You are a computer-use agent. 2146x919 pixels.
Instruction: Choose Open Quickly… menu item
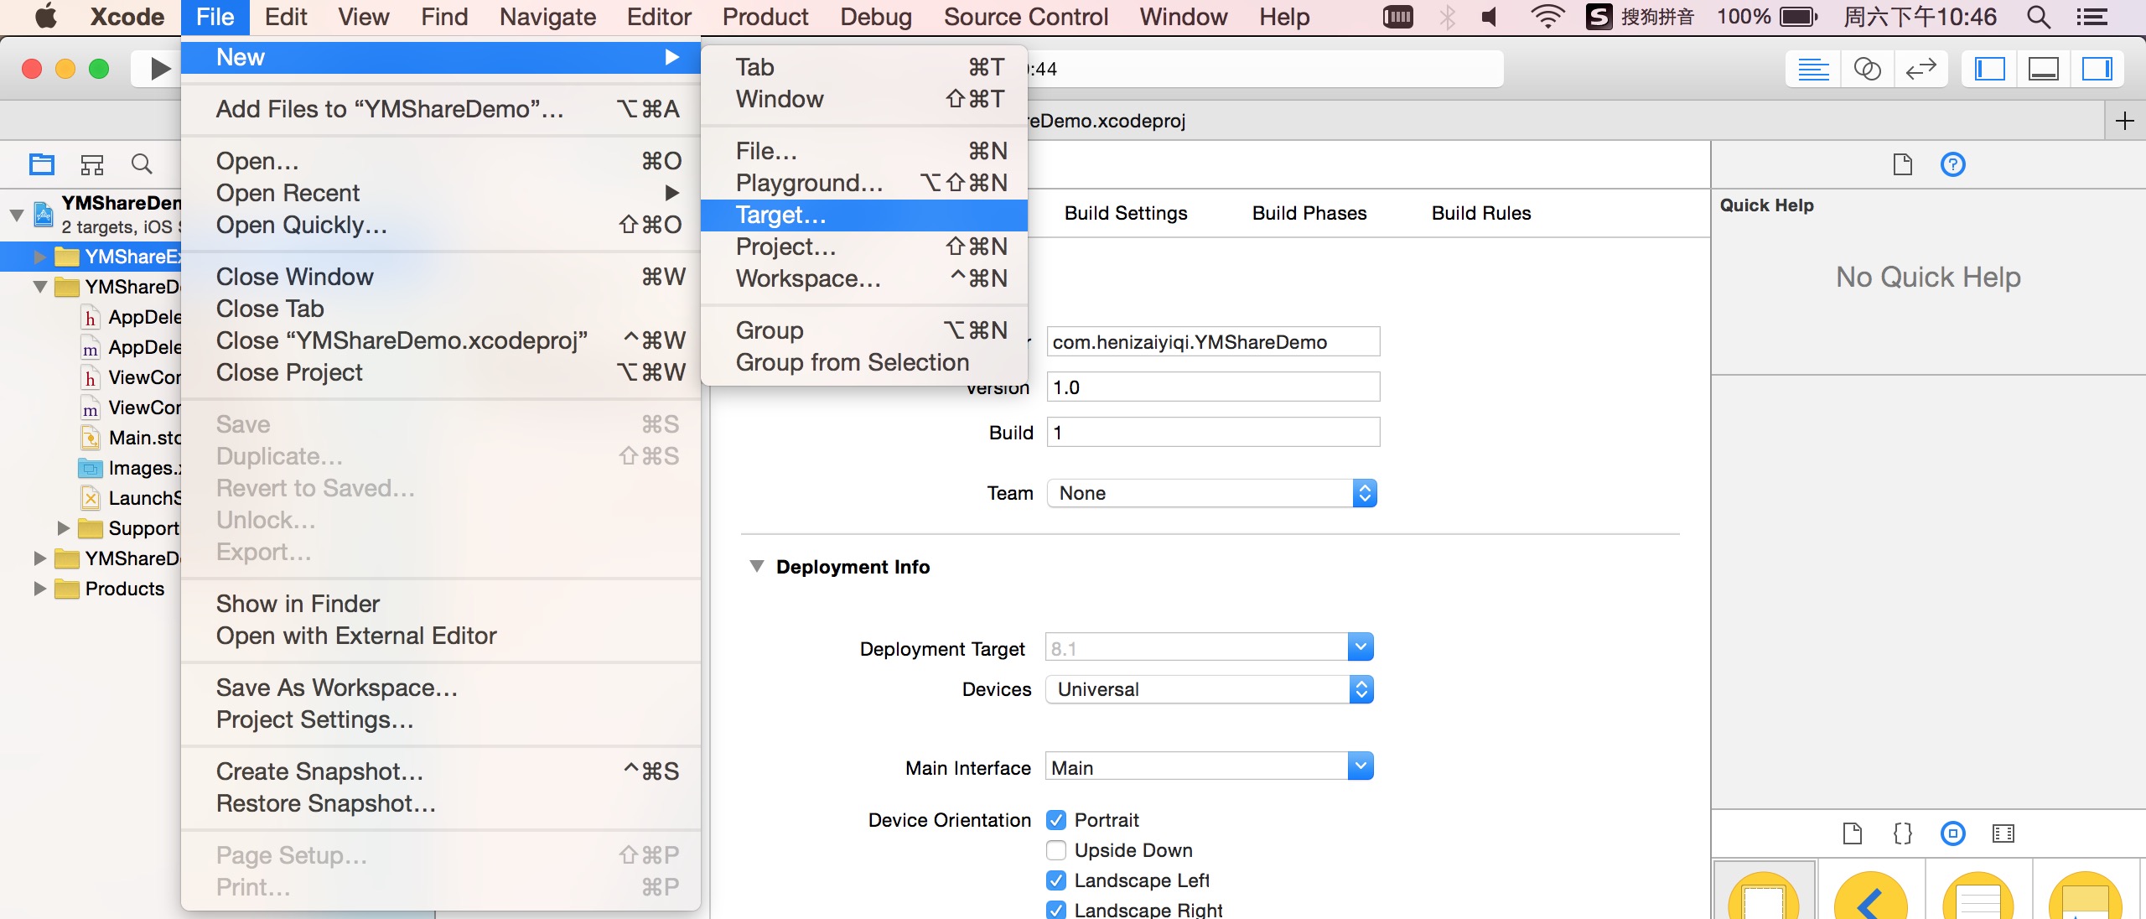point(441,225)
